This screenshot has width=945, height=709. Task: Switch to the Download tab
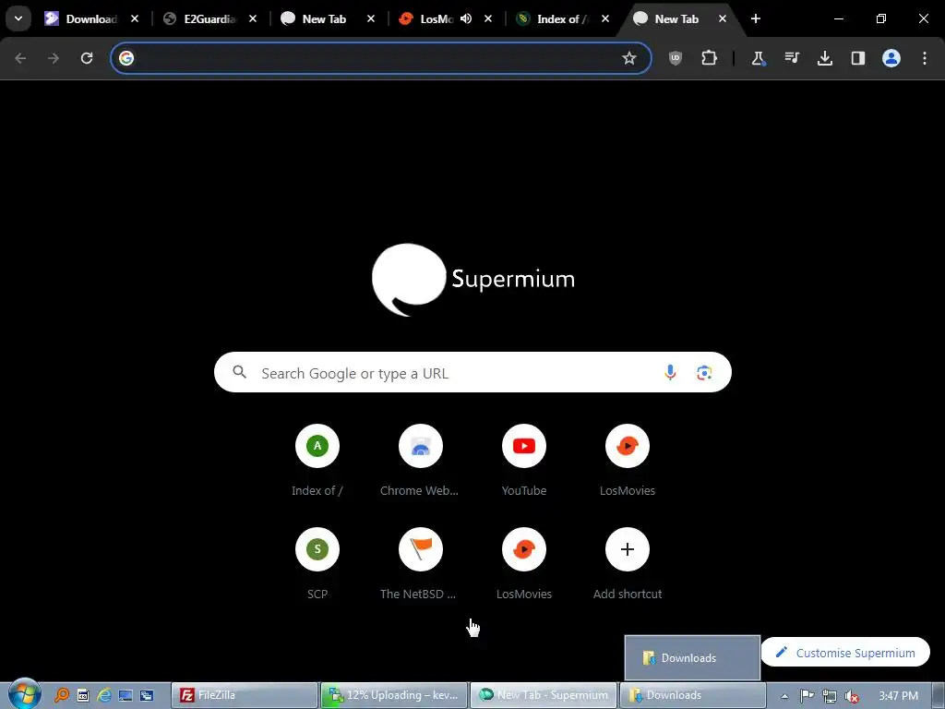(91, 18)
